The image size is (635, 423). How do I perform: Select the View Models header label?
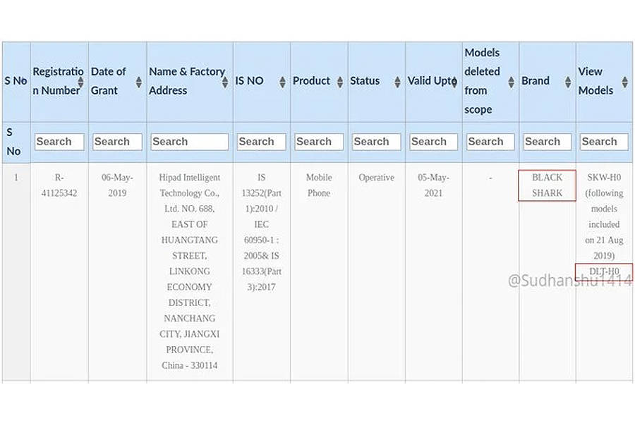coord(595,81)
